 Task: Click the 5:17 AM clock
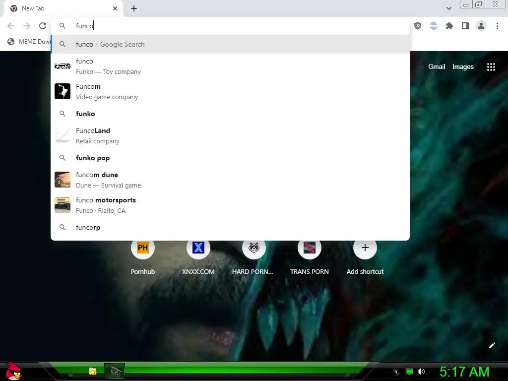click(x=464, y=372)
